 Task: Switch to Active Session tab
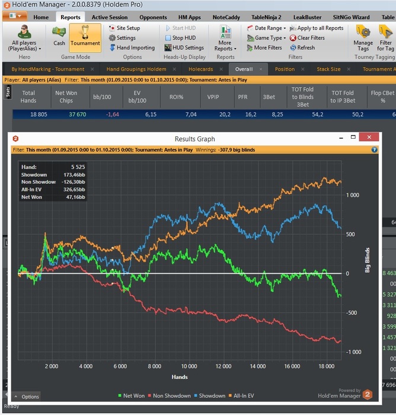(x=110, y=17)
